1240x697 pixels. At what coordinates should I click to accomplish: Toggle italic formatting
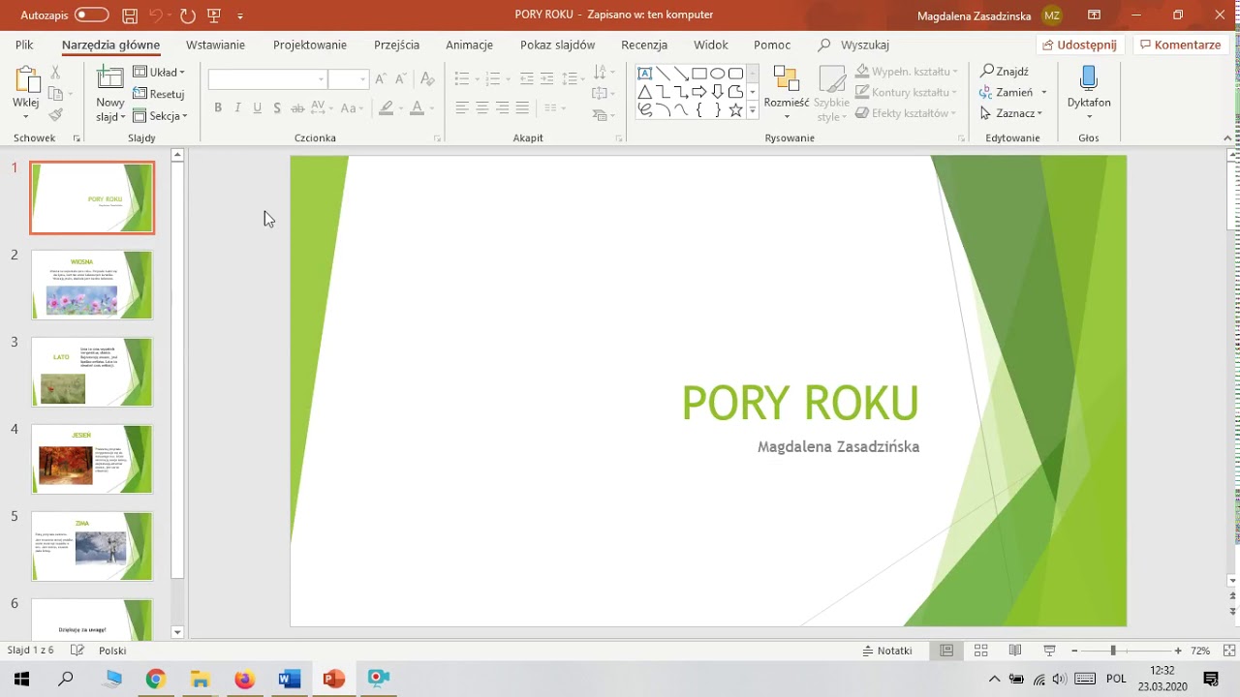(x=237, y=107)
